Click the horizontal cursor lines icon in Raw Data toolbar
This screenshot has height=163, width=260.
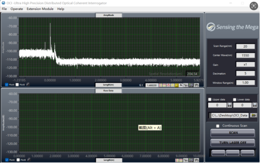click(181, 160)
